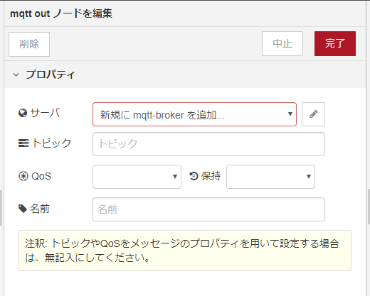The image size is (370, 296).
Task: Open the サーバ mqtt-broker dropdown
Action: (194, 114)
